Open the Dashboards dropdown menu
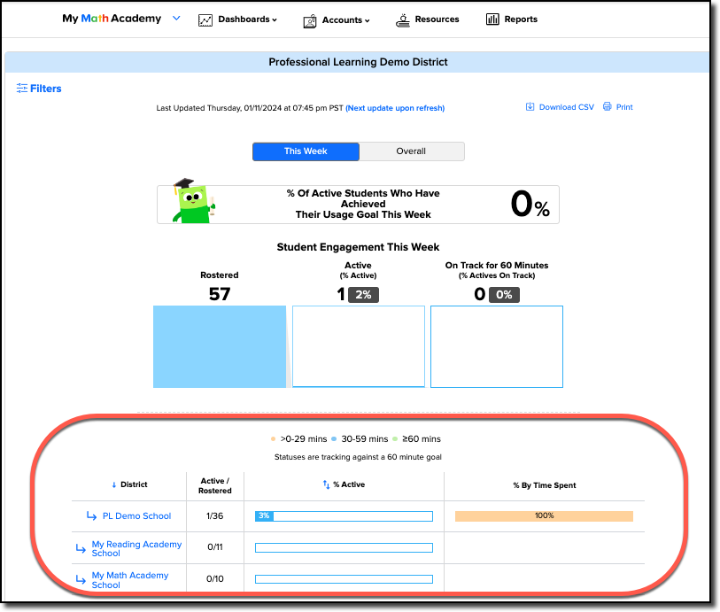Viewport: 720px width, 612px height. tap(247, 19)
